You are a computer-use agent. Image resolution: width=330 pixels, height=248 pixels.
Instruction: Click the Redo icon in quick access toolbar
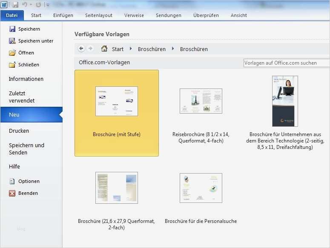38,5
